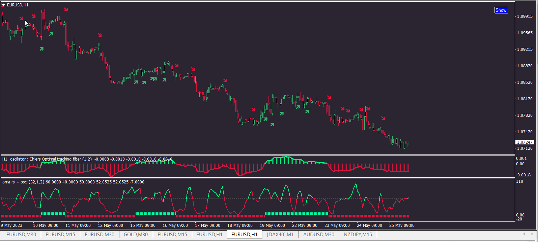
Task: Click the lowest green buy arrow near 10 May
Action: click(41, 49)
